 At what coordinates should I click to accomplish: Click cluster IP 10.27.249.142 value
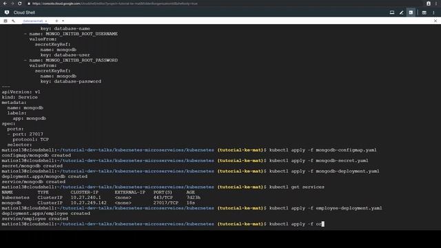tap(89, 203)
